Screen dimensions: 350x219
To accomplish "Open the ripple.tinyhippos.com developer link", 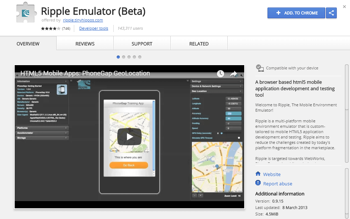I will click(83, 20).
